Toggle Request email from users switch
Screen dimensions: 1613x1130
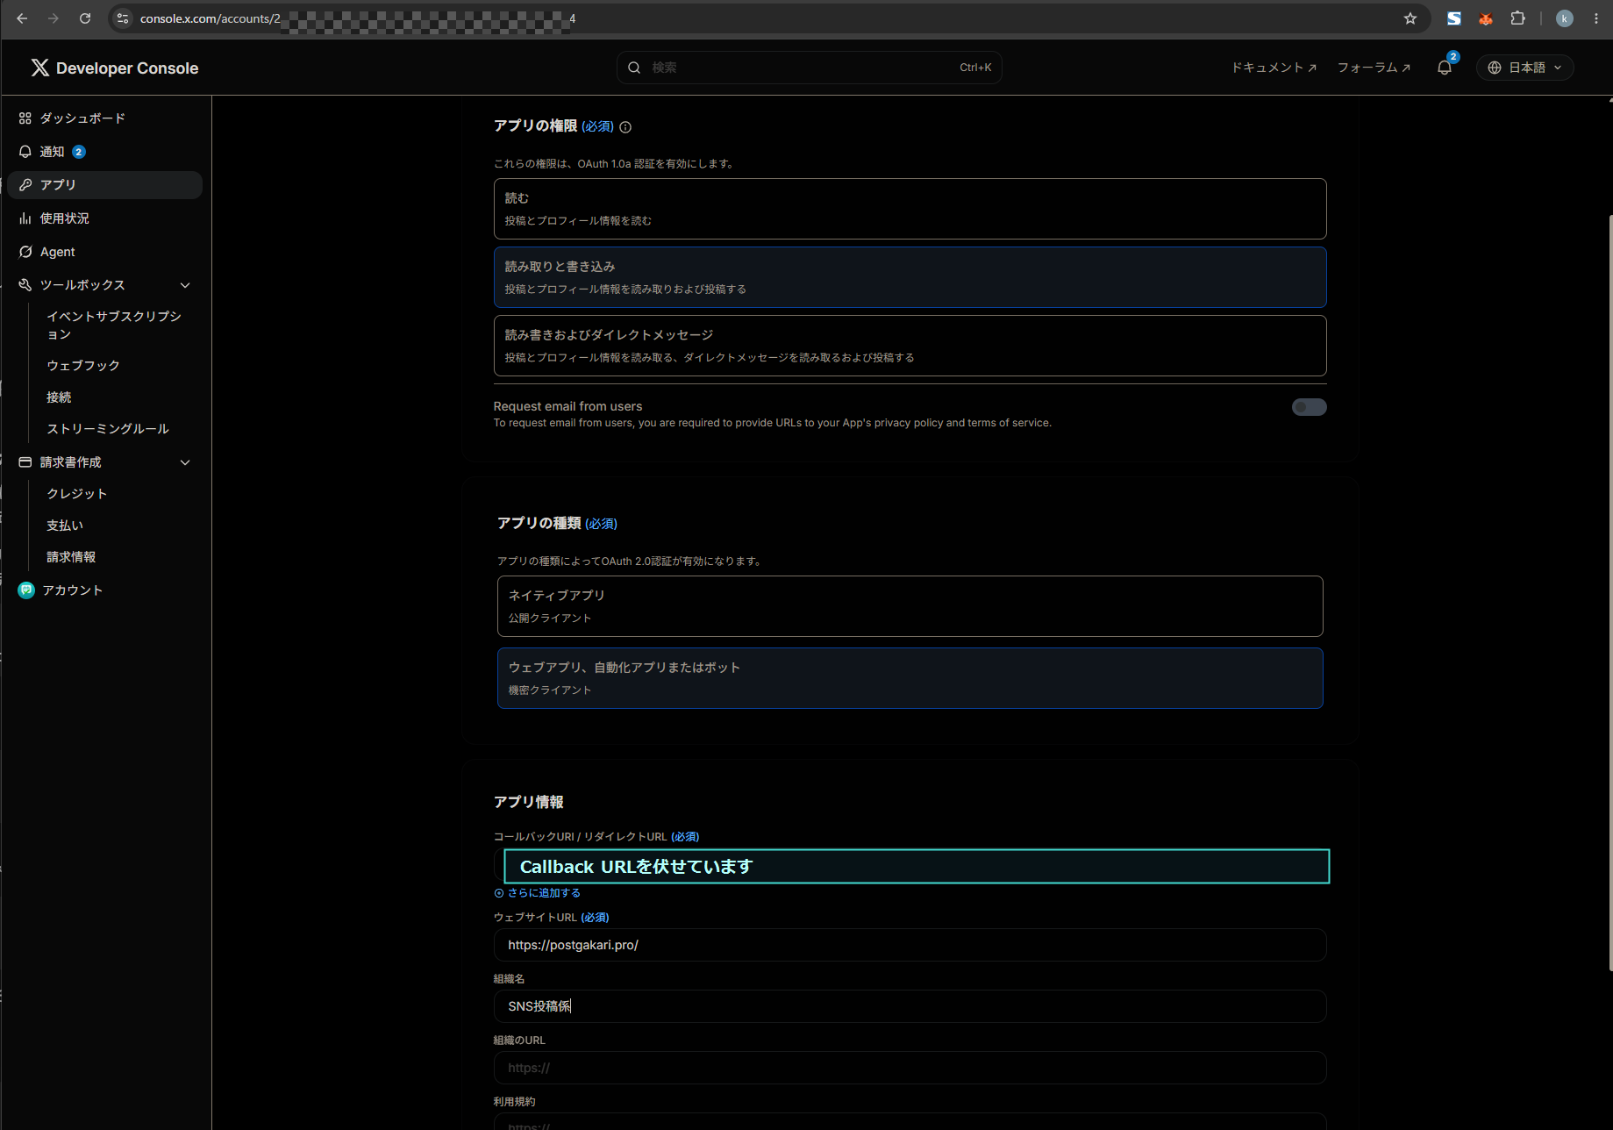tap(1309, 407)
